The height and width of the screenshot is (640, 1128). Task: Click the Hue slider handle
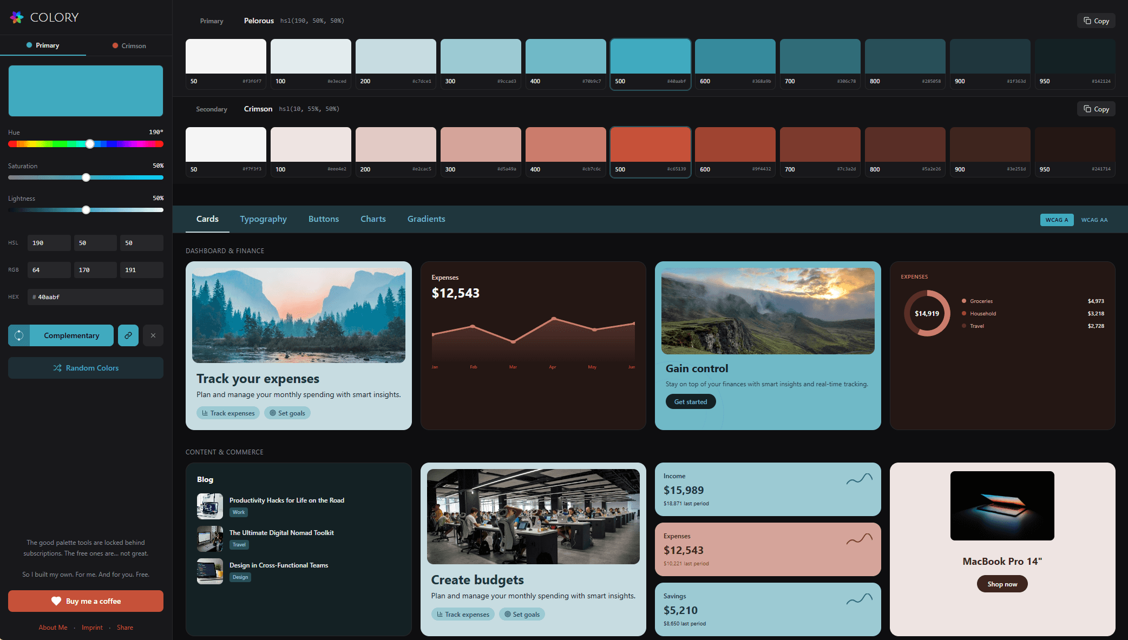click(90, 144)
